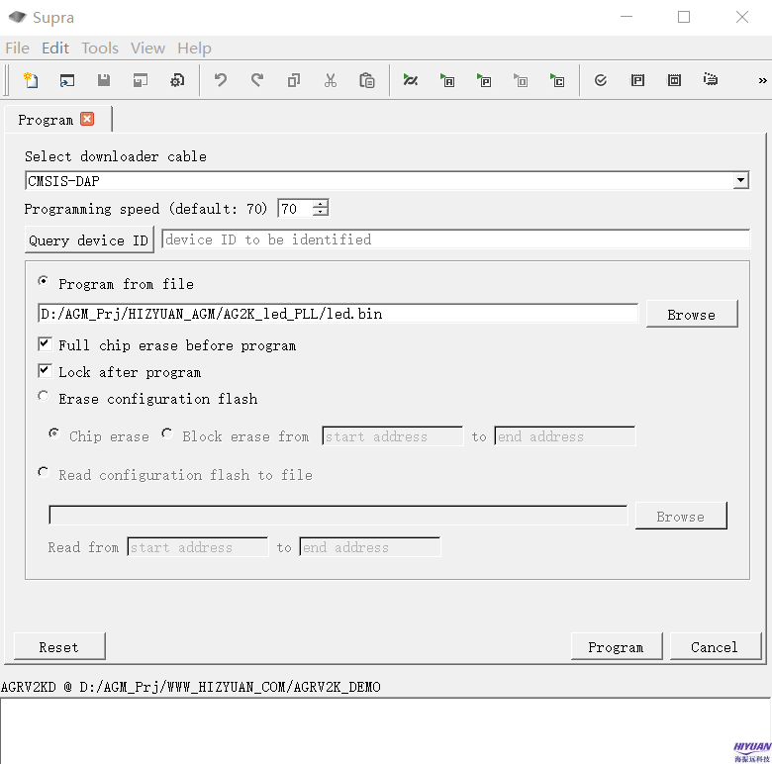Select 'Erase configuration flash' radio button

click(44, 396)
